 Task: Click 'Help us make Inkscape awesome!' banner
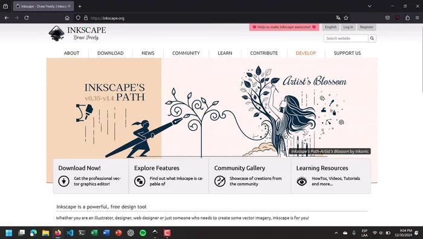(284, 27)
